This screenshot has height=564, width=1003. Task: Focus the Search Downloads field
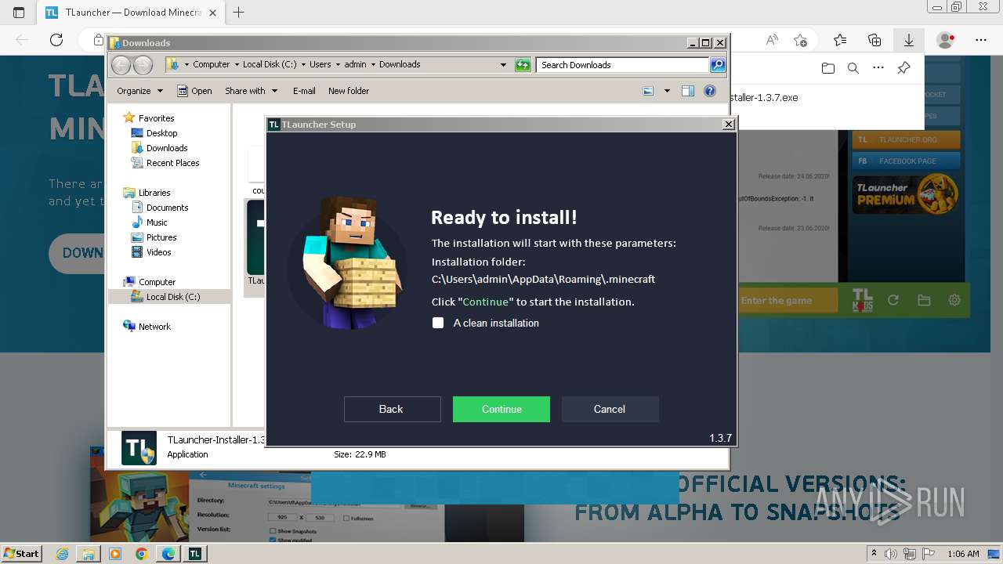[623, 65]
